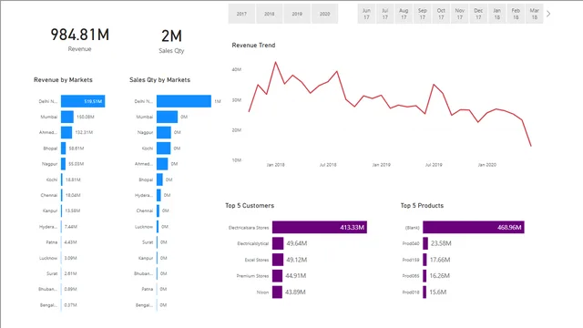Filter the report by year 2019
583x328 pixels.
(x=297, y=14)
